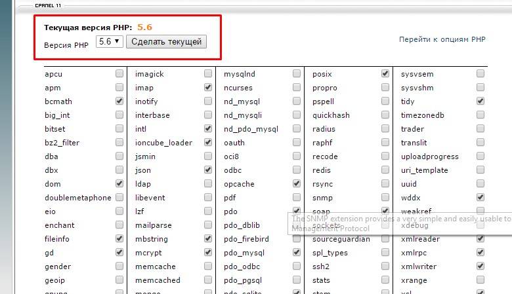
Task: Enable the ssh2 extension
Action: (385, 266)
